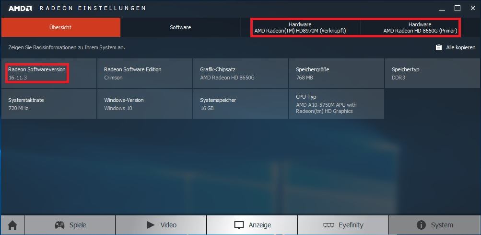
Task: Copy all info with Alle kopieren
Action: (456, 47)
